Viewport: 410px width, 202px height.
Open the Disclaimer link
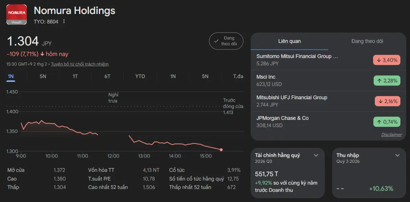tap(392, 134)
